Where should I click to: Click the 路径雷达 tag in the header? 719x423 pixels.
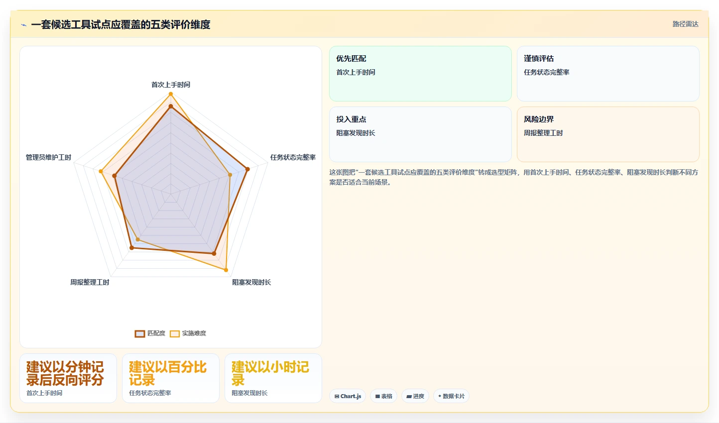tap(685, 24)
